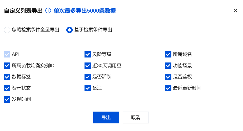The height and width of the screenshot is (131, 243).
Task: Toggle the 发现时间 checkbox
Action: tap(7, 99)
